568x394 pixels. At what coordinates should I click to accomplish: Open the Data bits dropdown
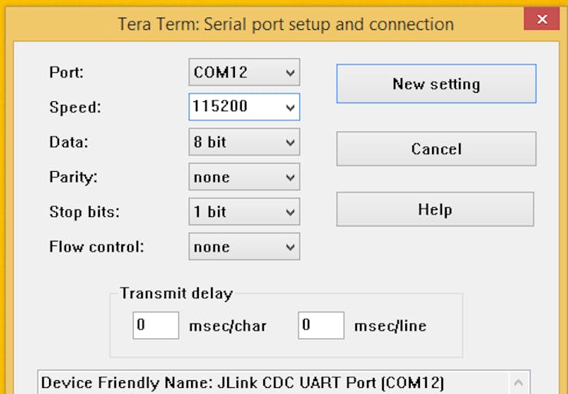[x=244, y=143]
